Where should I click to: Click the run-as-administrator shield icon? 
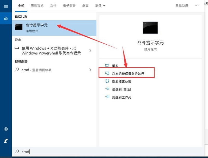click(x=107, y=73)
